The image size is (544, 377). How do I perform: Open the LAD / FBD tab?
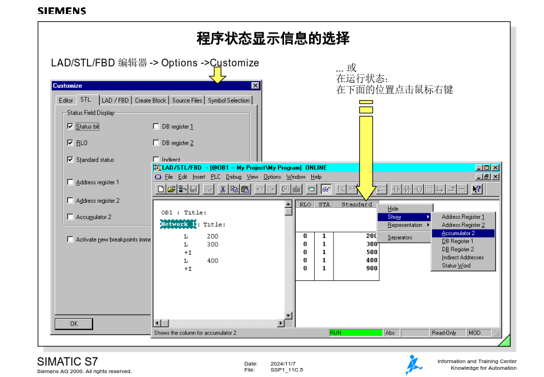click(115, 101)
